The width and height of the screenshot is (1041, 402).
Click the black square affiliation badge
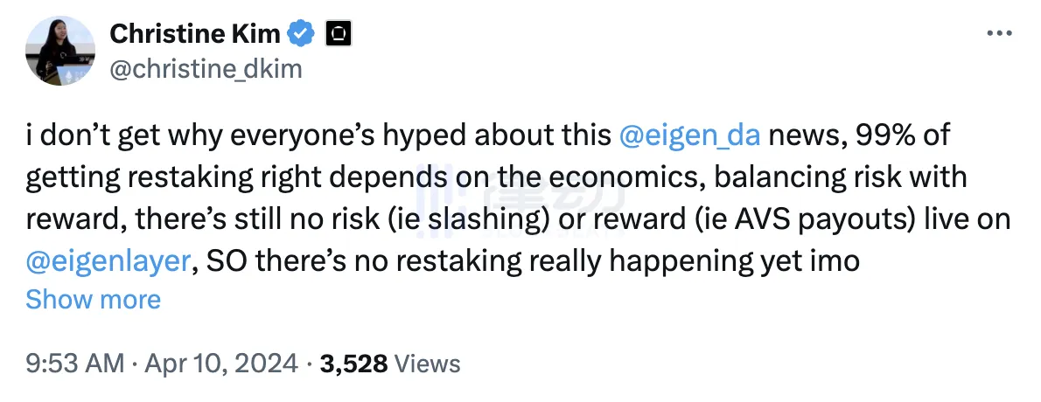click(x=338, y=34)
